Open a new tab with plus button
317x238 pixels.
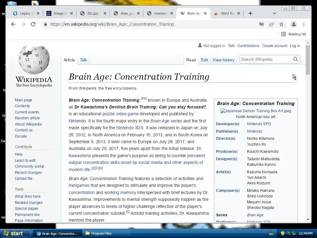pos(250,13)
